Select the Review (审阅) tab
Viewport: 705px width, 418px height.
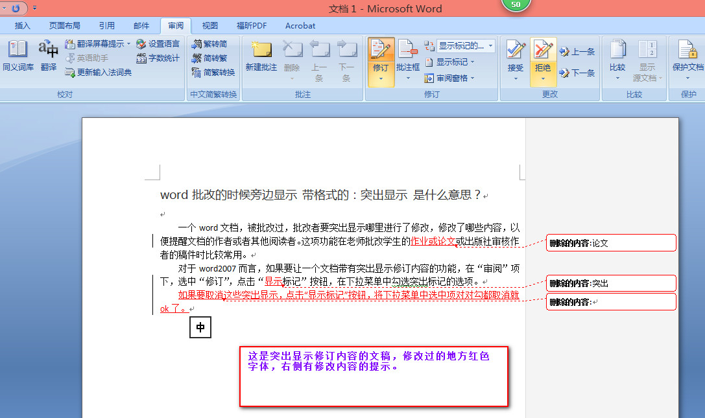[176, 26]
